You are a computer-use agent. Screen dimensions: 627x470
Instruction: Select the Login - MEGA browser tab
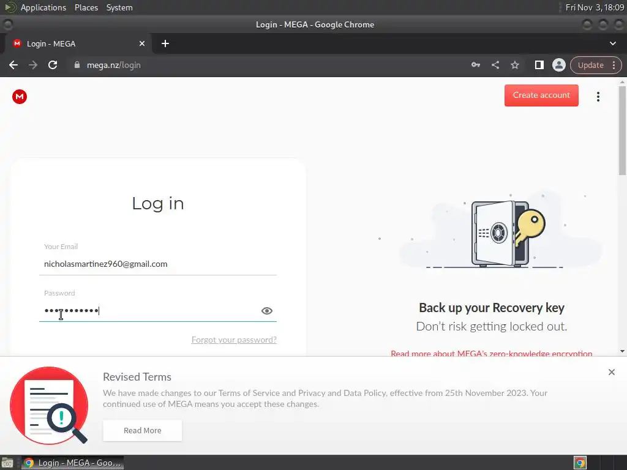tap(78, 43)
